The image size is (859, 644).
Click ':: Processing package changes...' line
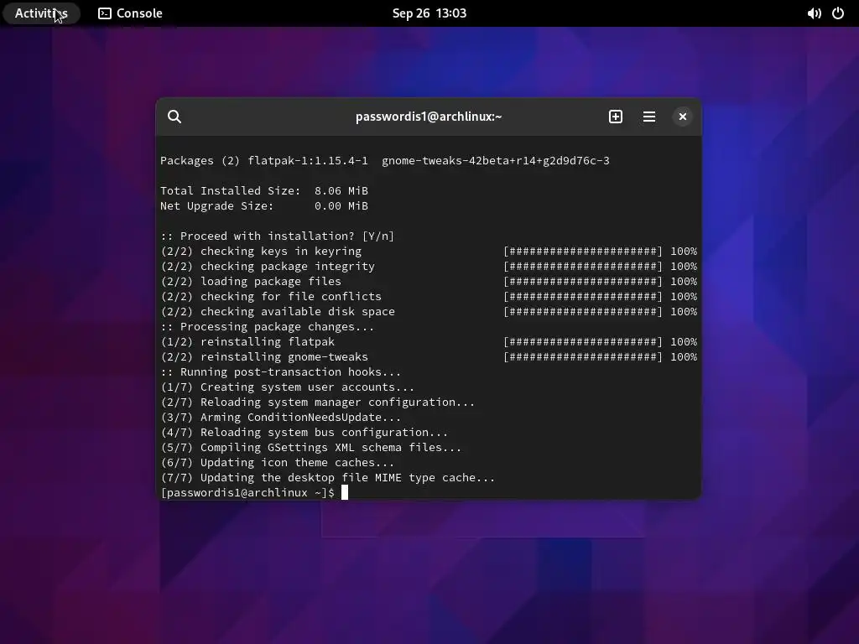(x=268, y=326)
